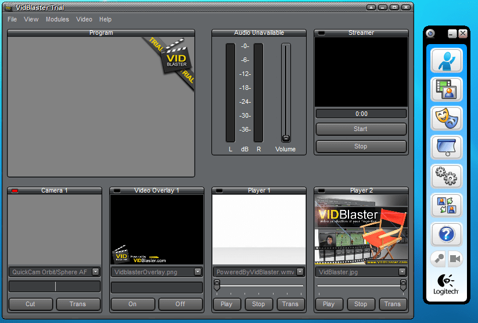Open the video gallery icon in Logitech panel

pos(447,89)
